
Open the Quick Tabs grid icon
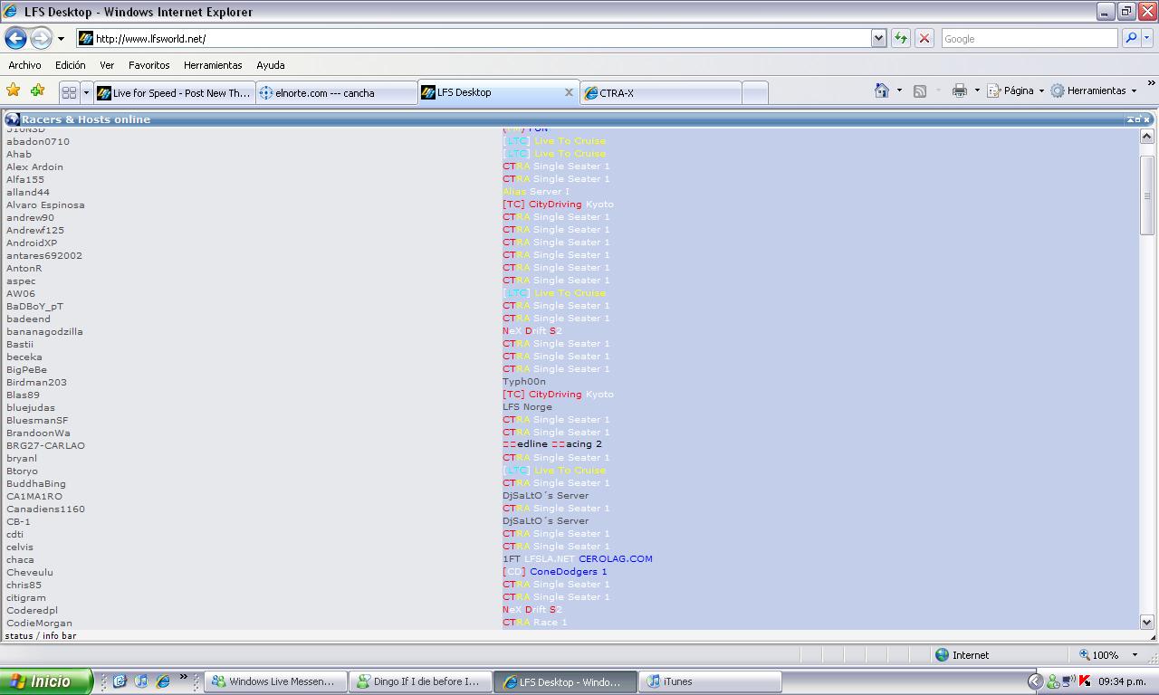[x=69, y=92]
